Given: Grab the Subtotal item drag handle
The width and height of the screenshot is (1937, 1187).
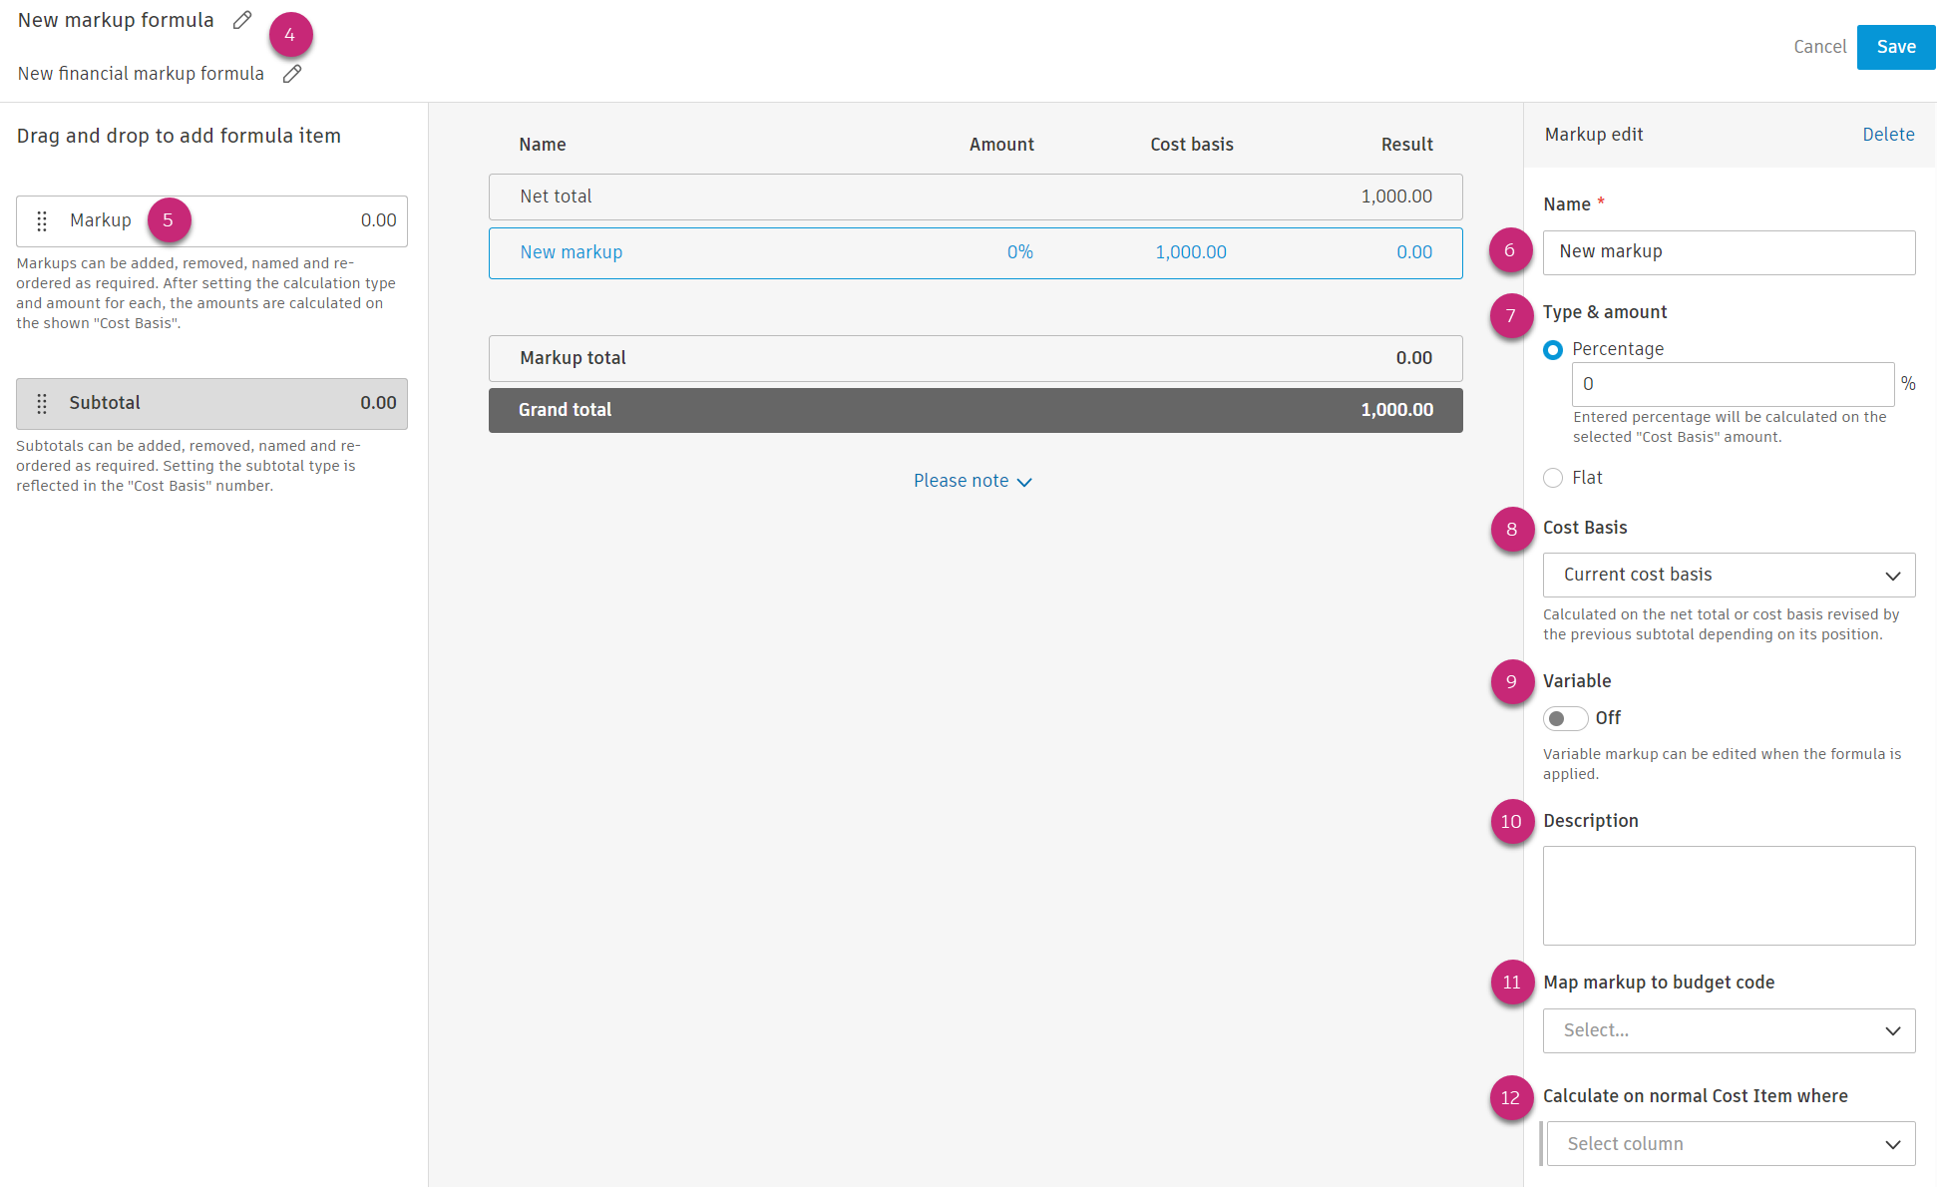Looking at the screenshot, I should (x=42, y=403).
